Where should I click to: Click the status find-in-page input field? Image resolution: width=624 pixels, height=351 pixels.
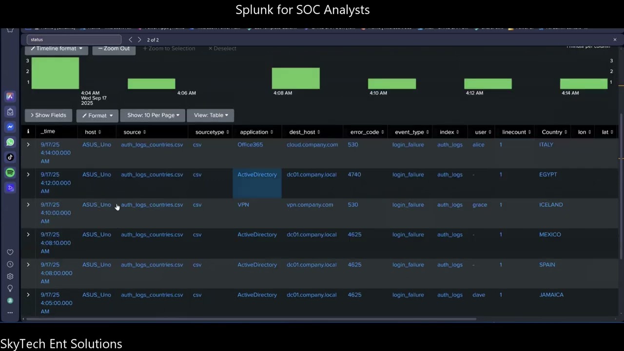point(74,39)
